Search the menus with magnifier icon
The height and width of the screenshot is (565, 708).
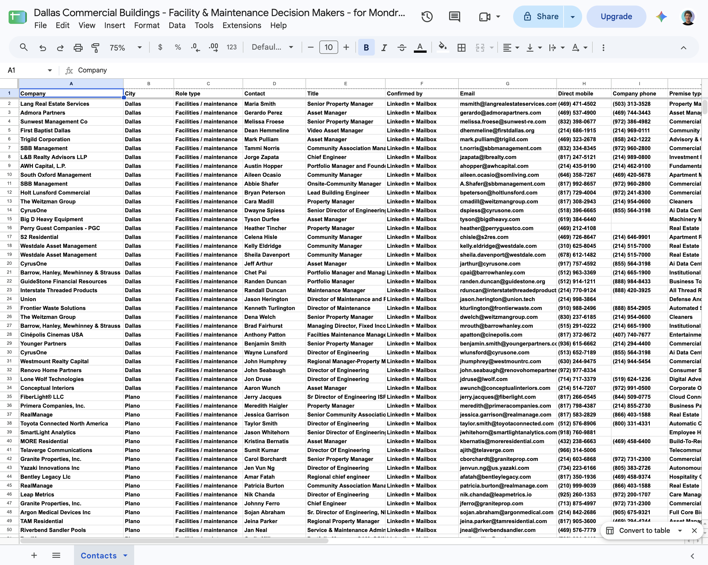(24, 47)
